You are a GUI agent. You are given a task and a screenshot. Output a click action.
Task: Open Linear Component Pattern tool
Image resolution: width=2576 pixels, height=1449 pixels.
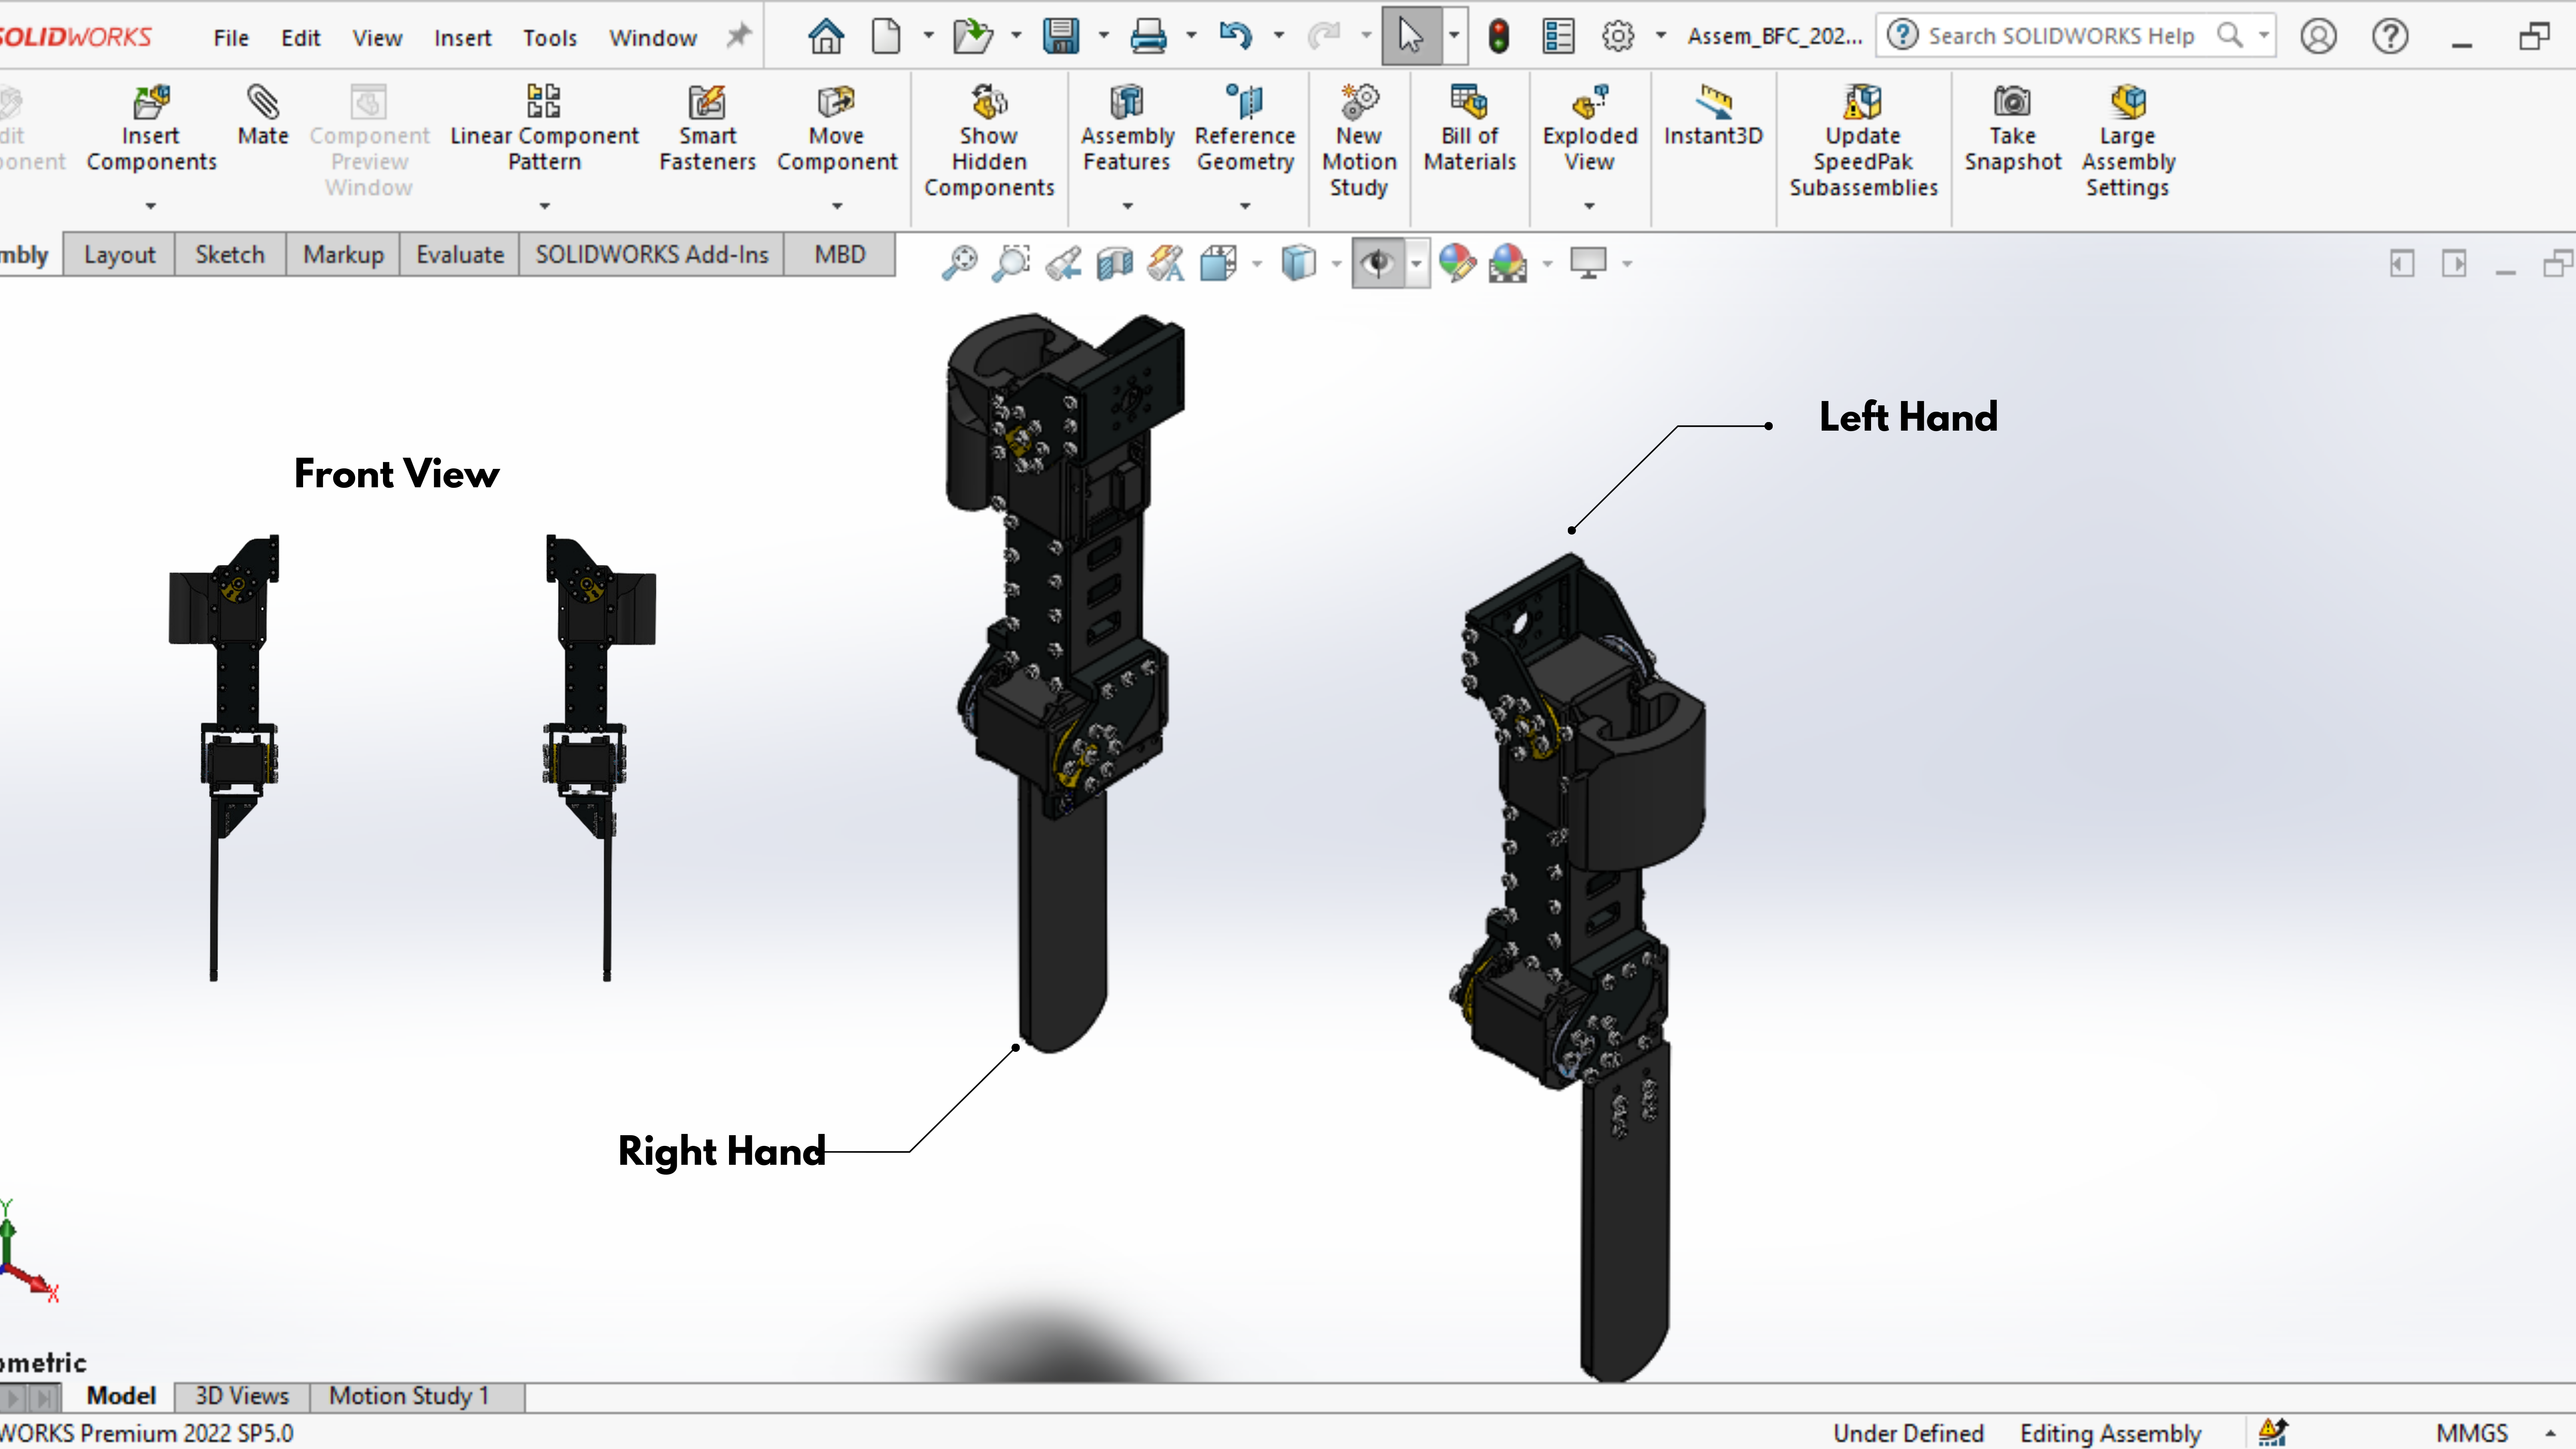[x=544, y=129]
